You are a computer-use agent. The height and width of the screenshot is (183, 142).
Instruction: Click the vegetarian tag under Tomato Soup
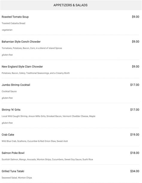(x=7, y=30)
